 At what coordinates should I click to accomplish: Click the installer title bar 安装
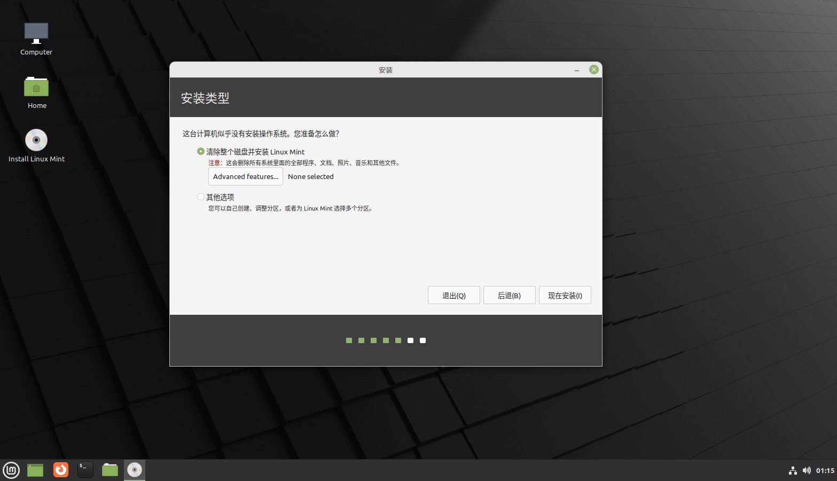[x=386, y=70]
